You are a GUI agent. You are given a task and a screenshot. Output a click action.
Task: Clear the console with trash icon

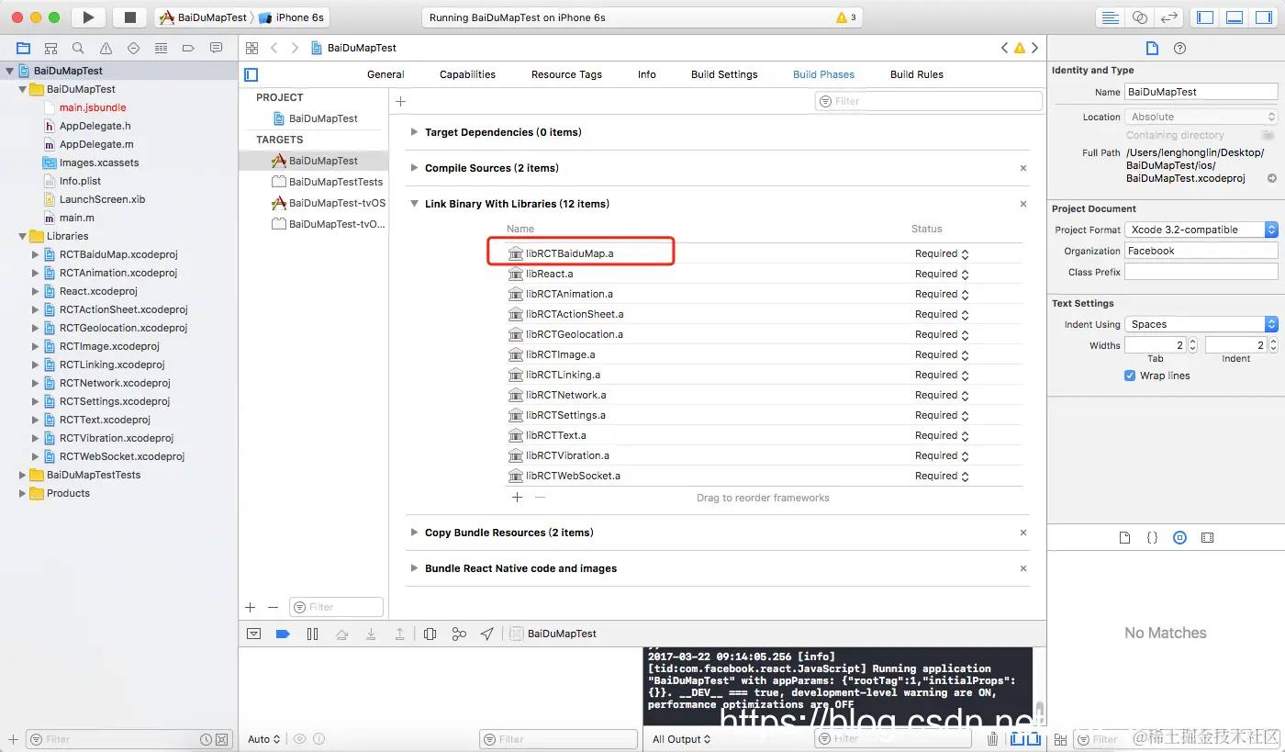coord(992,739)
